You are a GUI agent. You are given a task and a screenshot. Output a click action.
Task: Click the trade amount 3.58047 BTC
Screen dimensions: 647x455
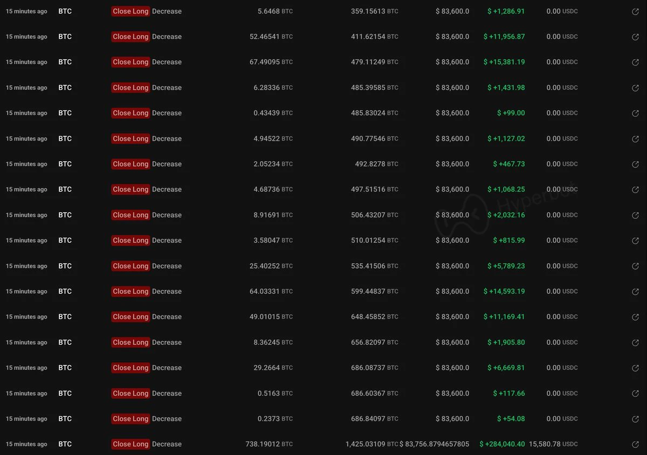point(273,240)
